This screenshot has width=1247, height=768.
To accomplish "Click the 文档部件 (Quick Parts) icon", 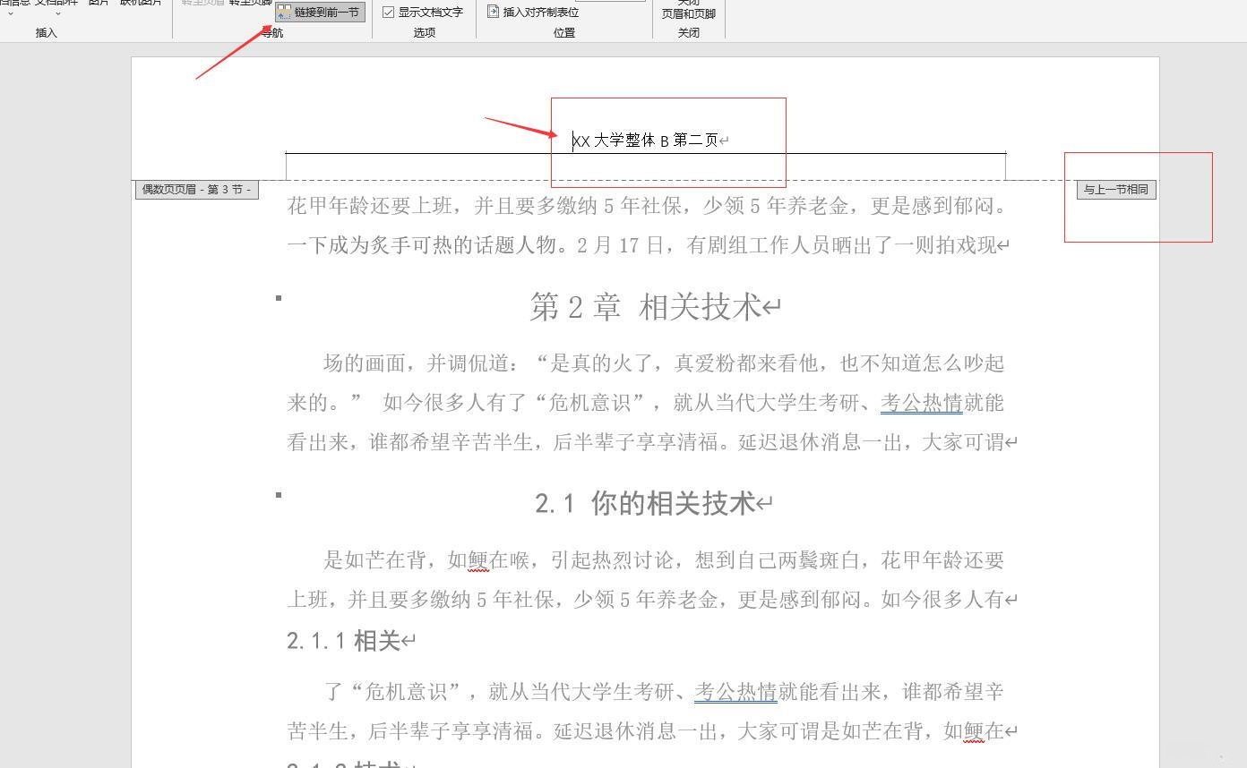I will tap(57, 4).
